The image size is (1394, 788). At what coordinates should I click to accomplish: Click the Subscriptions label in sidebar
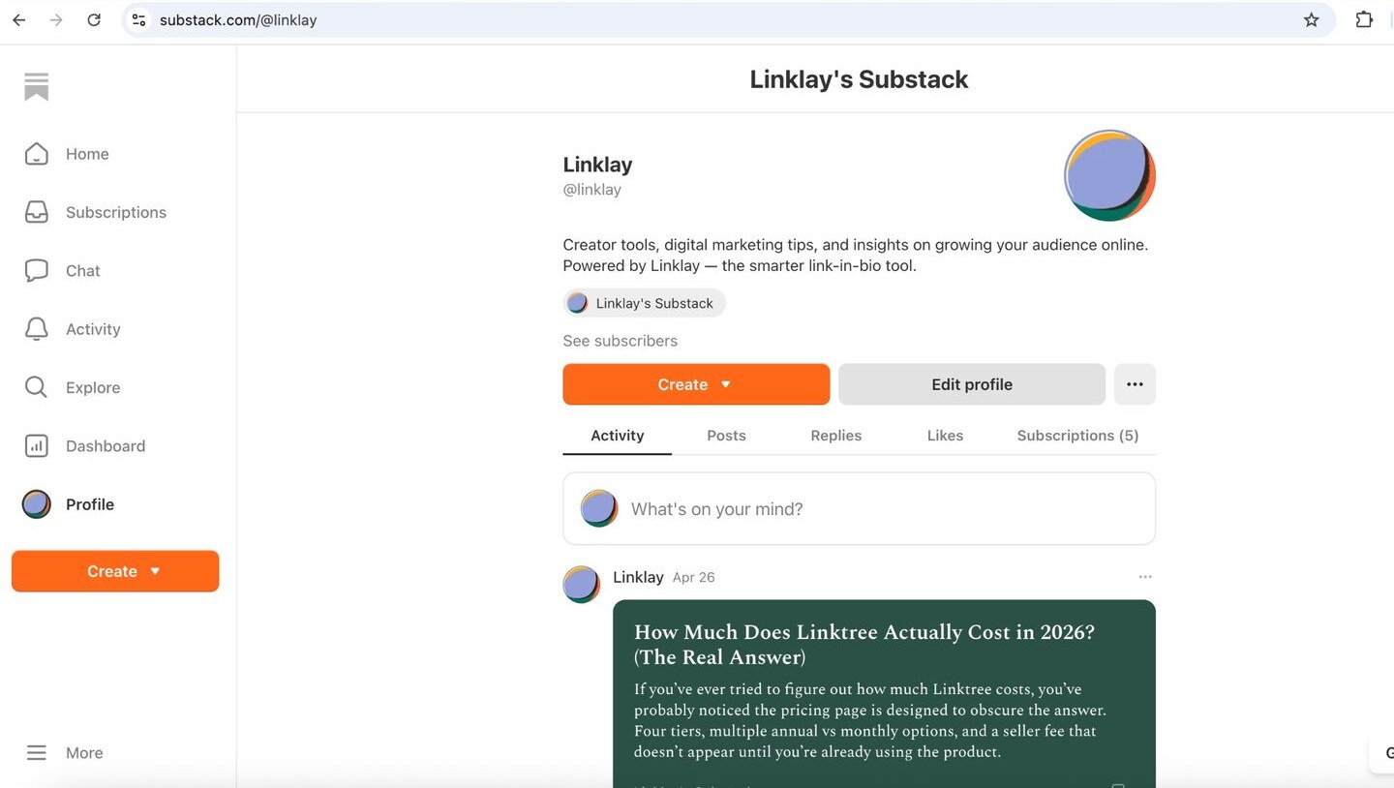[x=116, y=212]
